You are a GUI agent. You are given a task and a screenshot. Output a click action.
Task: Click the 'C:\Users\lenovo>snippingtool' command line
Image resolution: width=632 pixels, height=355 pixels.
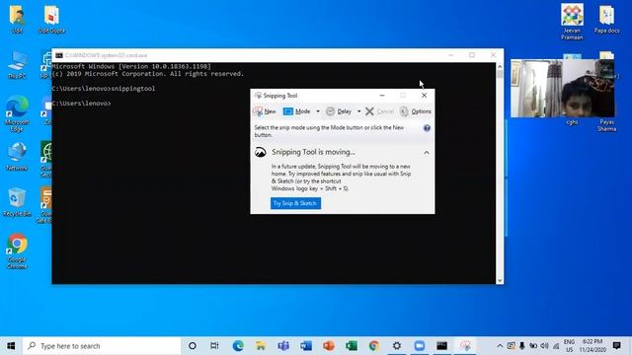coord(104,89)
